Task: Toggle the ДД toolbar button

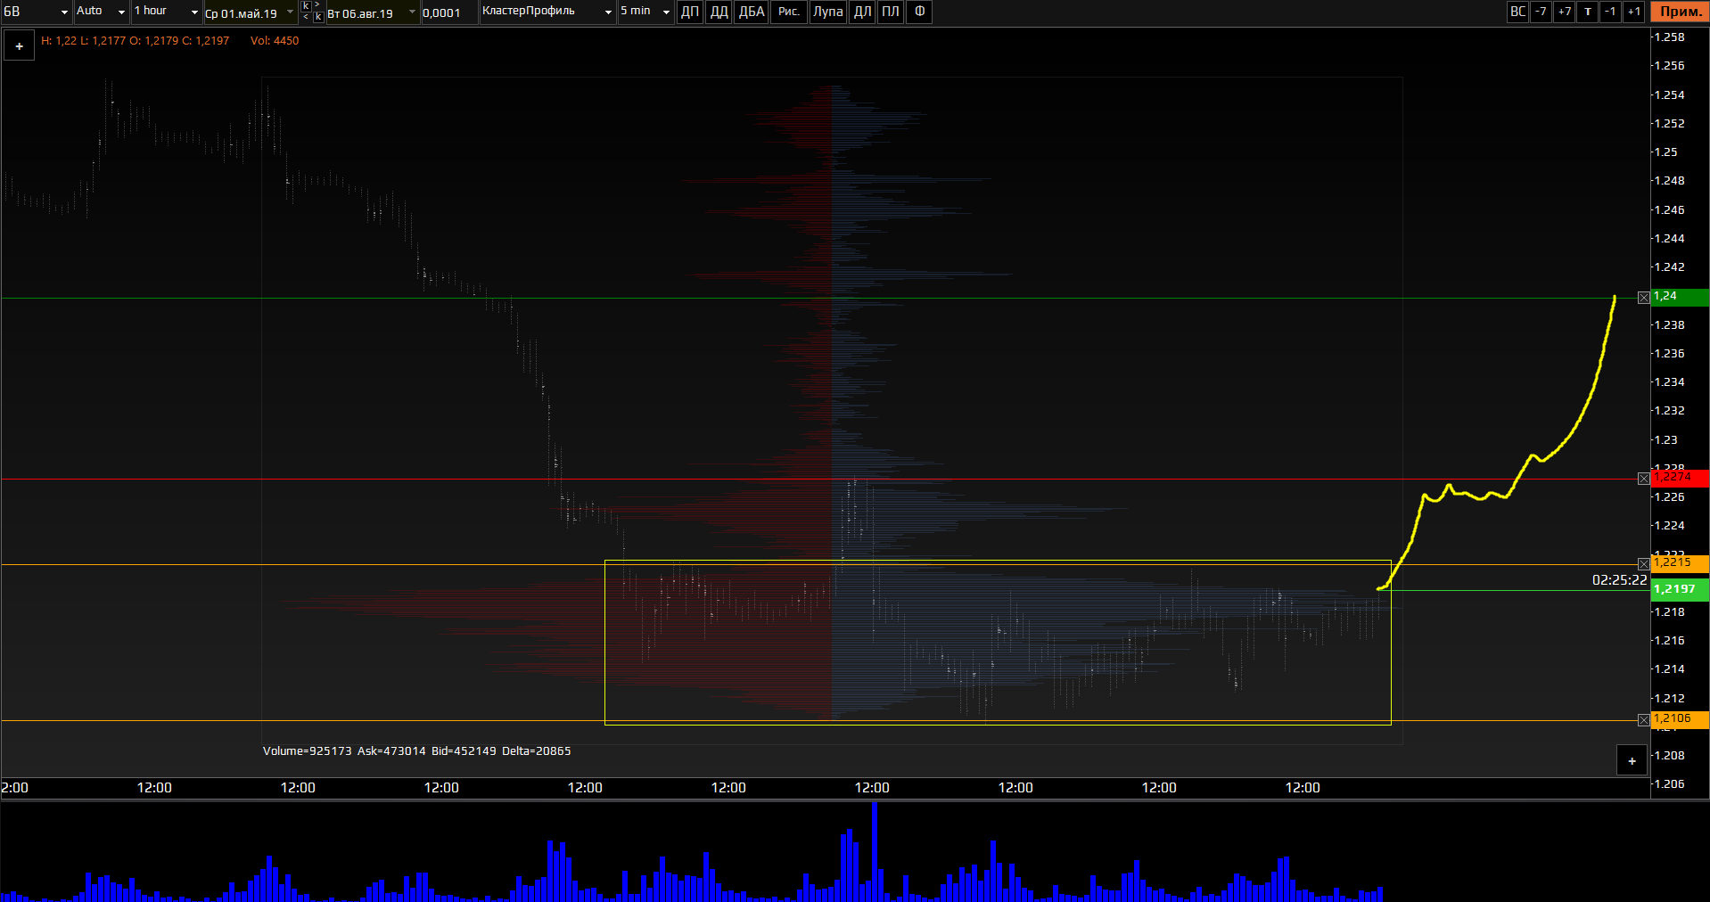Action: (719, 12)
